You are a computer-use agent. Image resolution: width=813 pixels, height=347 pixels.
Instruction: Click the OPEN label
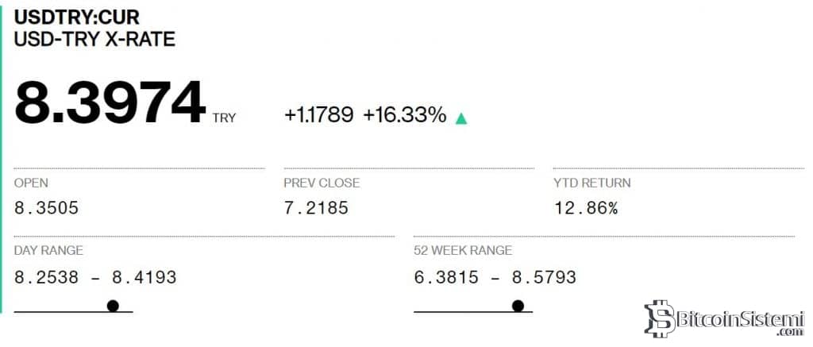pos(31,183)
